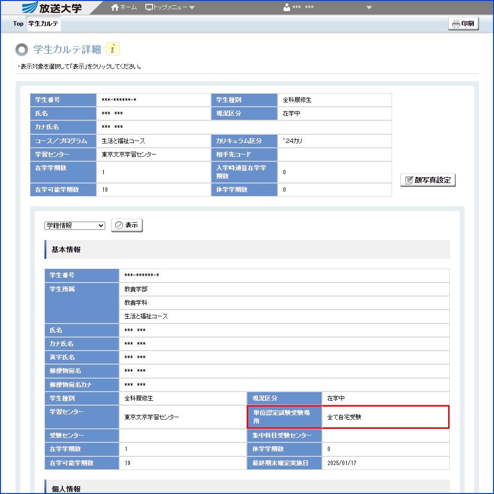Click the Top breadcrumb link

(x=18, y=24)
